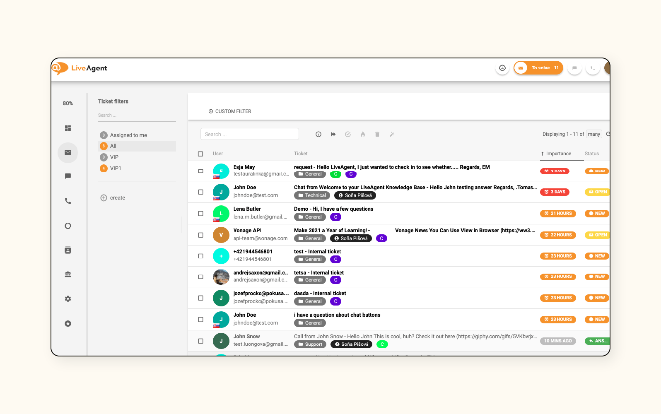Open the Customers contact icon in sidebar
This screenshot has height=414, width=661.
point(68,250)
